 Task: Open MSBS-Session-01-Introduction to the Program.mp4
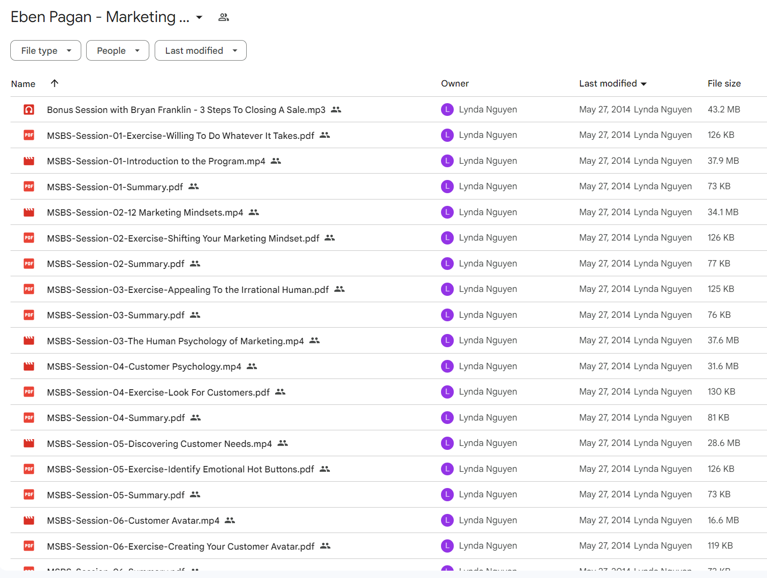[x=156, y=161]
